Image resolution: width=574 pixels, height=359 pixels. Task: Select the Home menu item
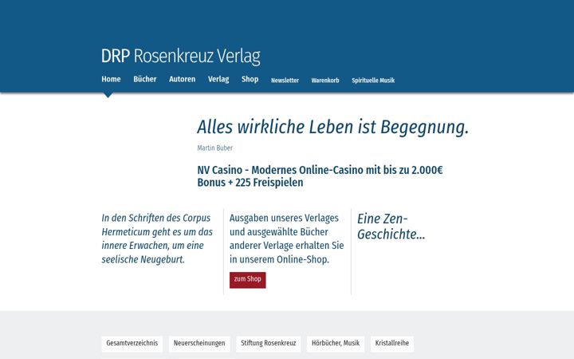(x=111, y=79)
